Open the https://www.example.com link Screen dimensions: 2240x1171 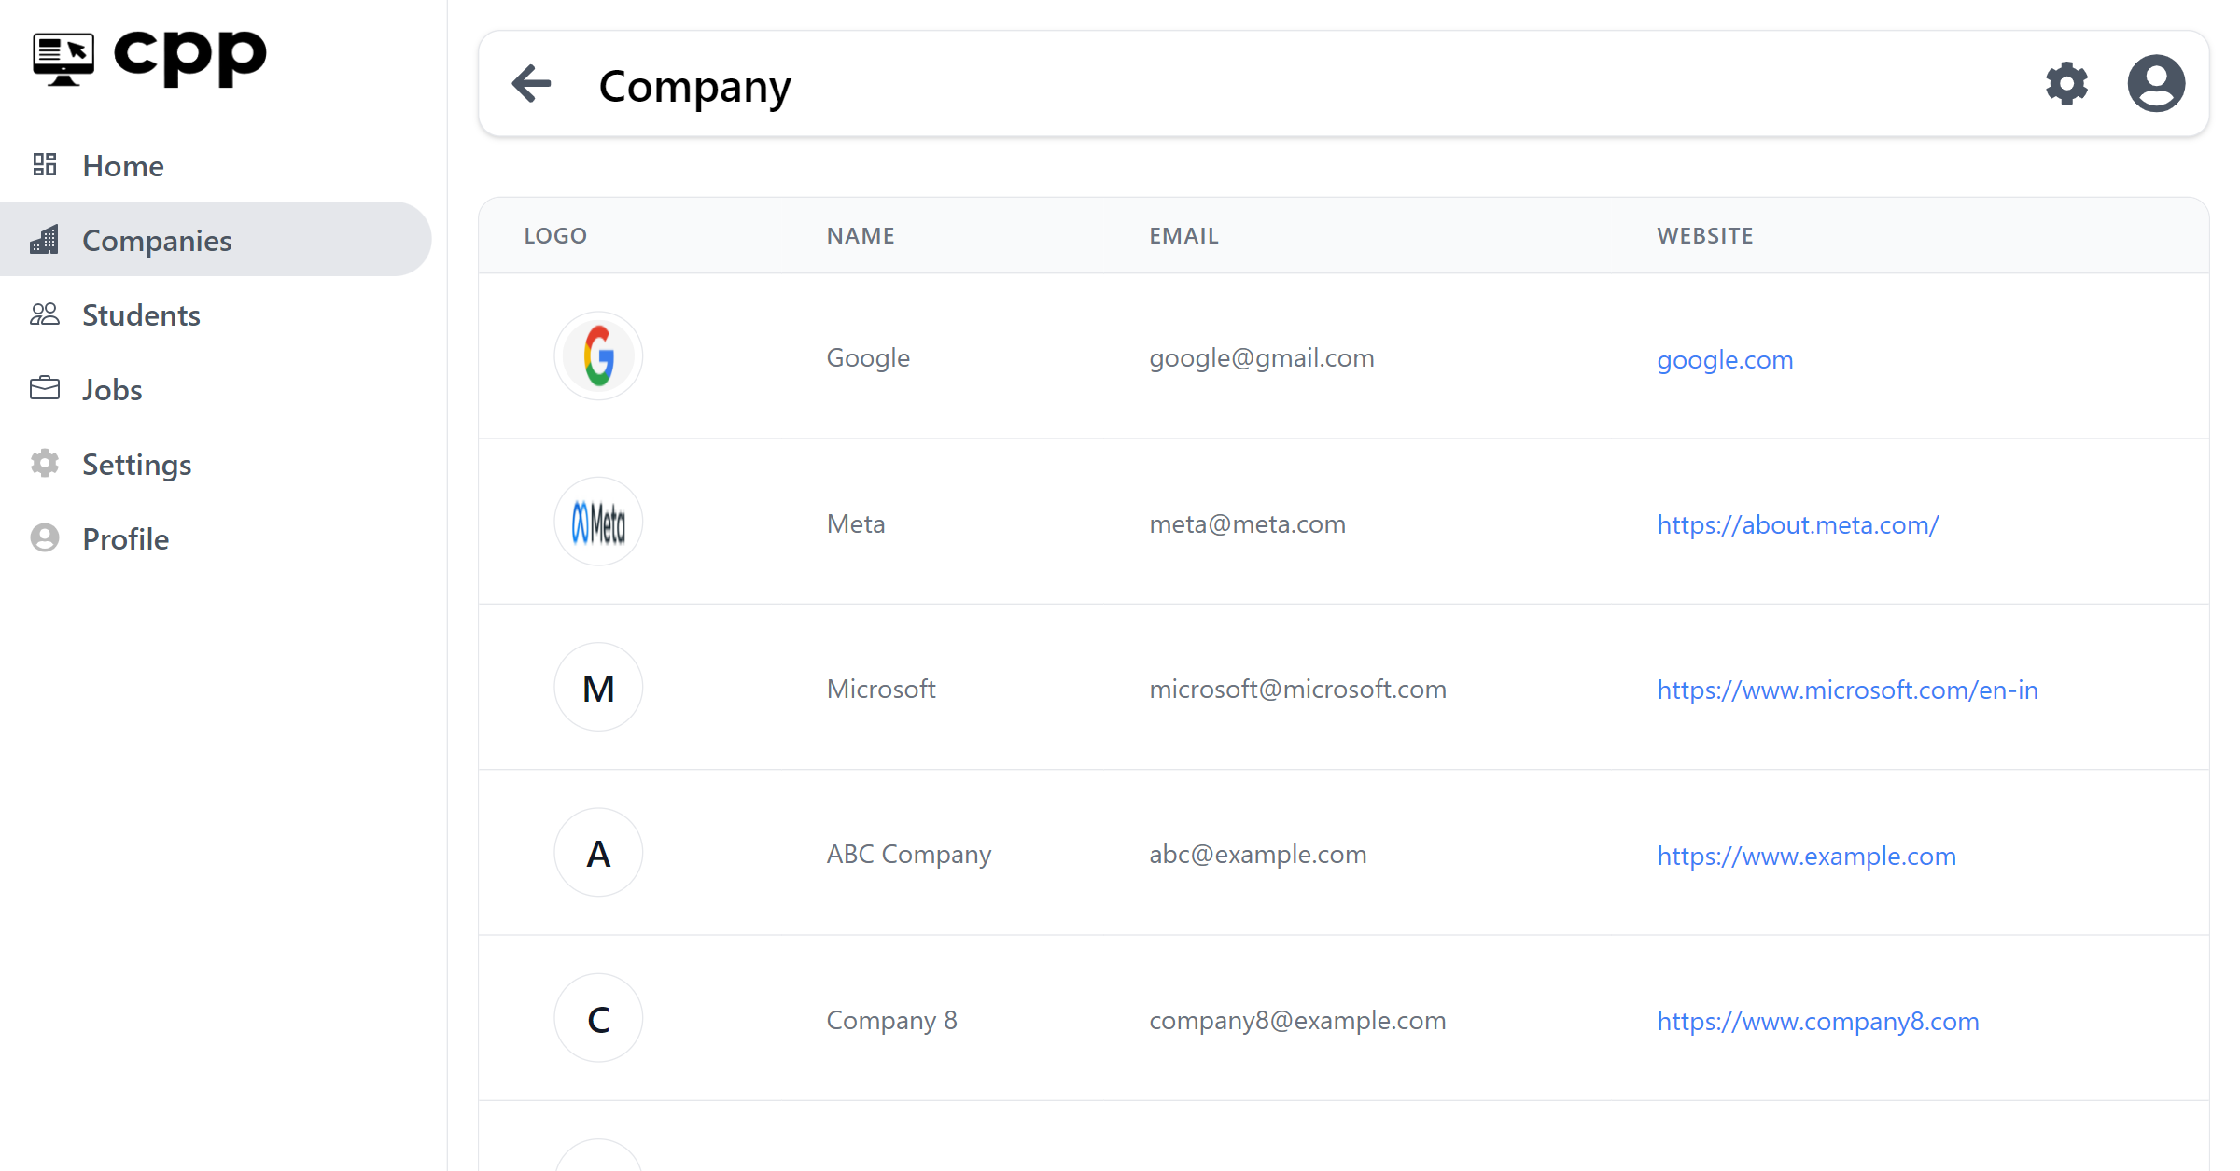pos(1806,857)
